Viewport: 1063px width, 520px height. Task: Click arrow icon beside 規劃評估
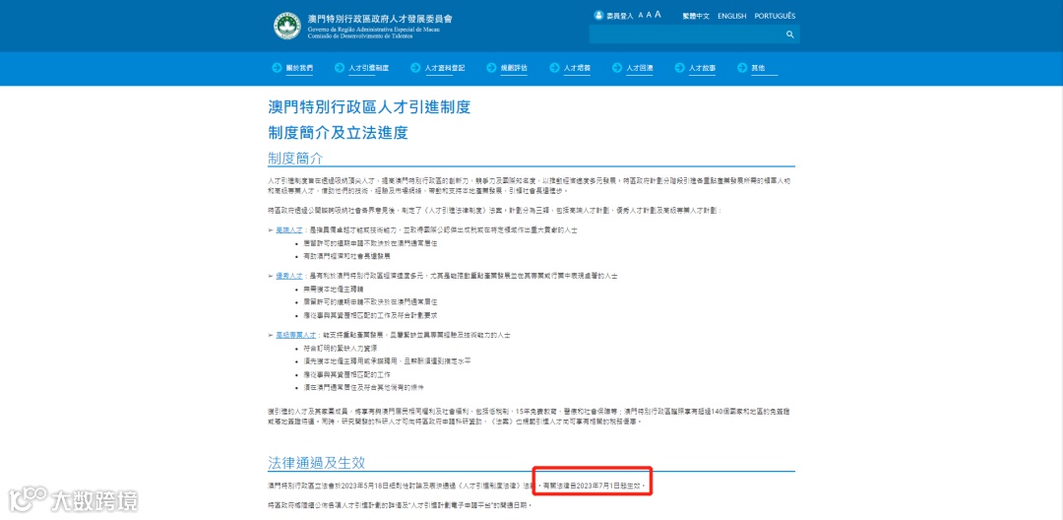coord(491,68)
